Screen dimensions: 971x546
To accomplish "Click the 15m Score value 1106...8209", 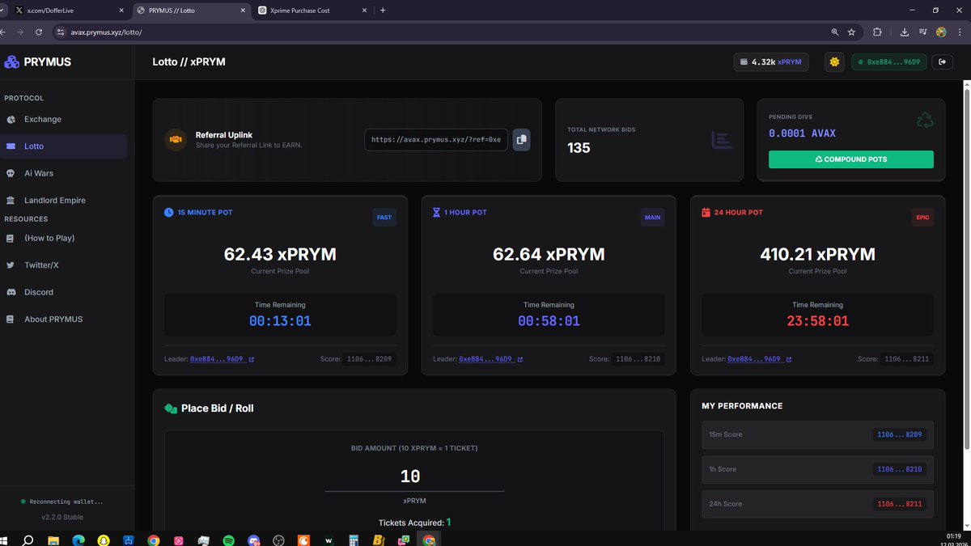I will pyautogui.click(x=899, y=434).
